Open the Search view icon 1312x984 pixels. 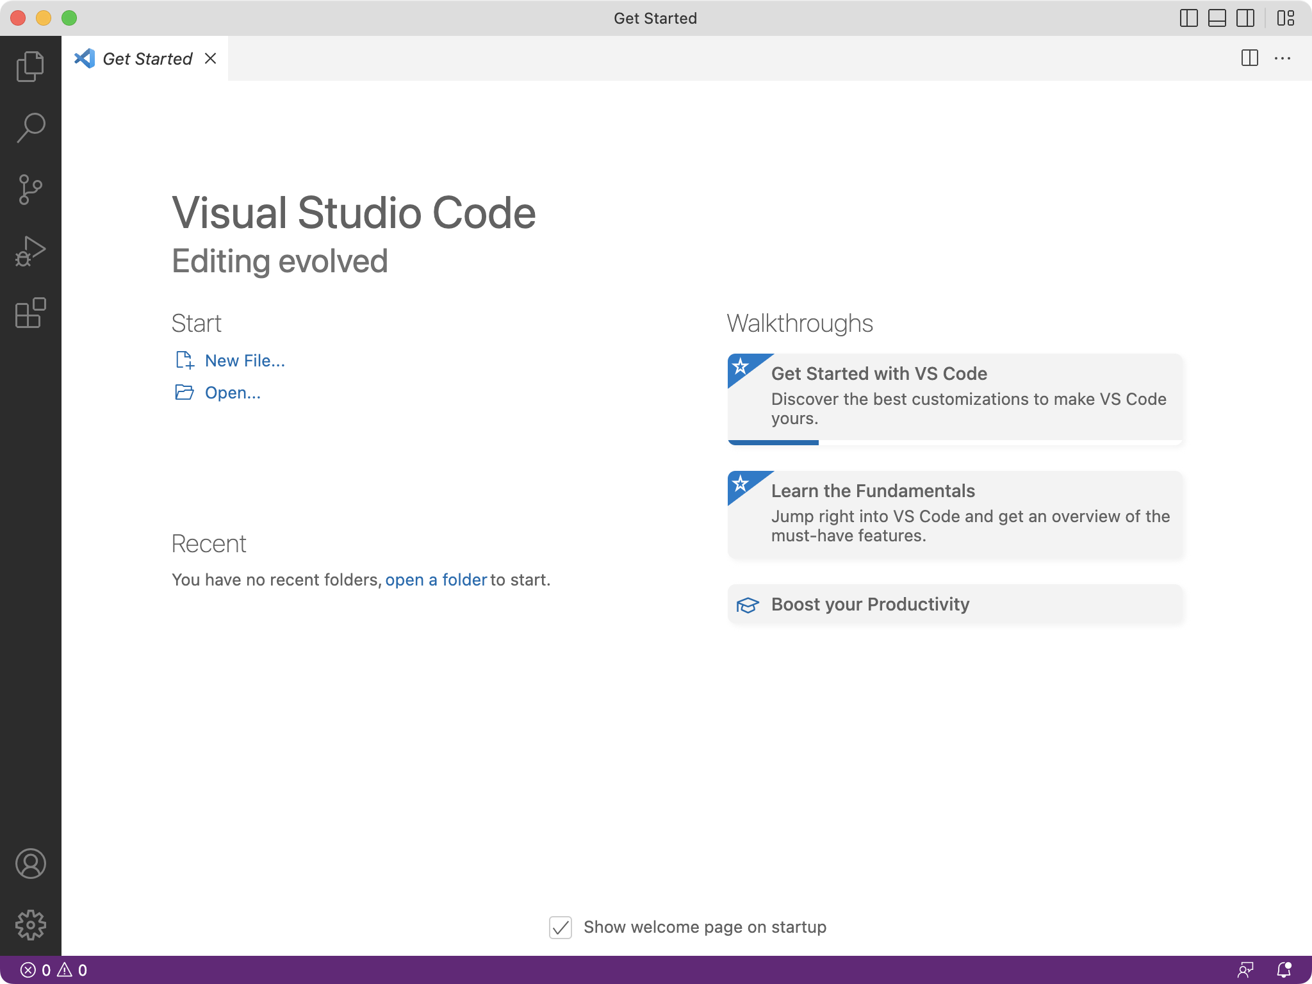coord(30,127)
